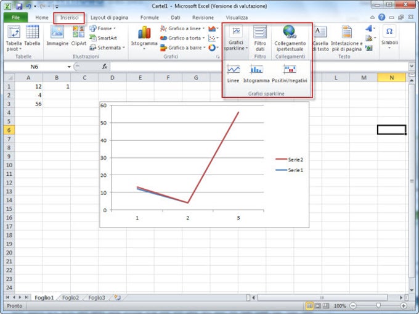
Task: Save the workbook from quick access toolbar
Action: tap(18, 6)
